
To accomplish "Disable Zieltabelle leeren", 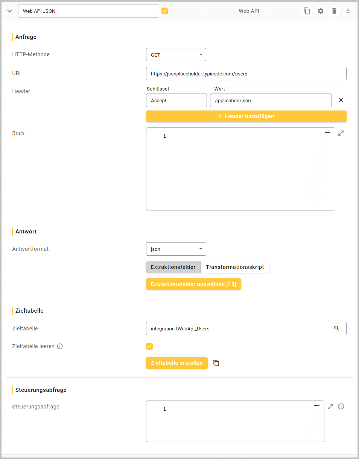I will click(149, 346).
